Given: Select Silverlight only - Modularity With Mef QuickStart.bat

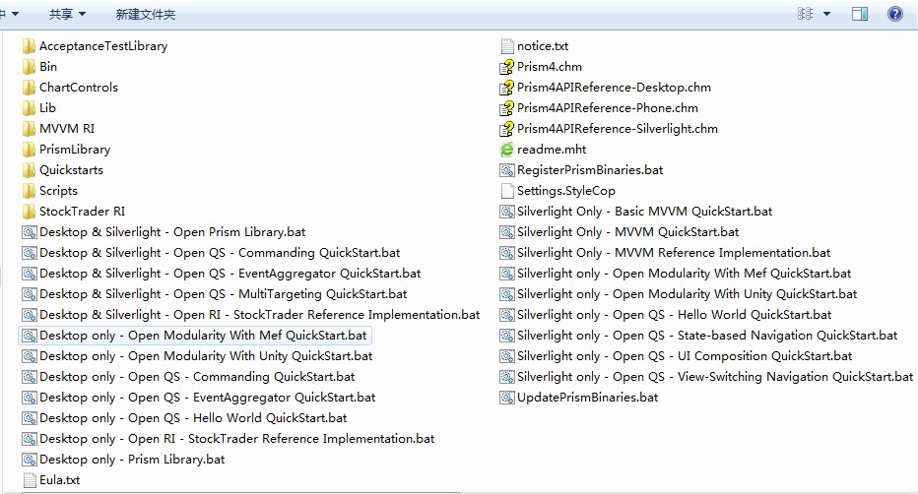Looking at the screenshot, I should tap(676, 274).
